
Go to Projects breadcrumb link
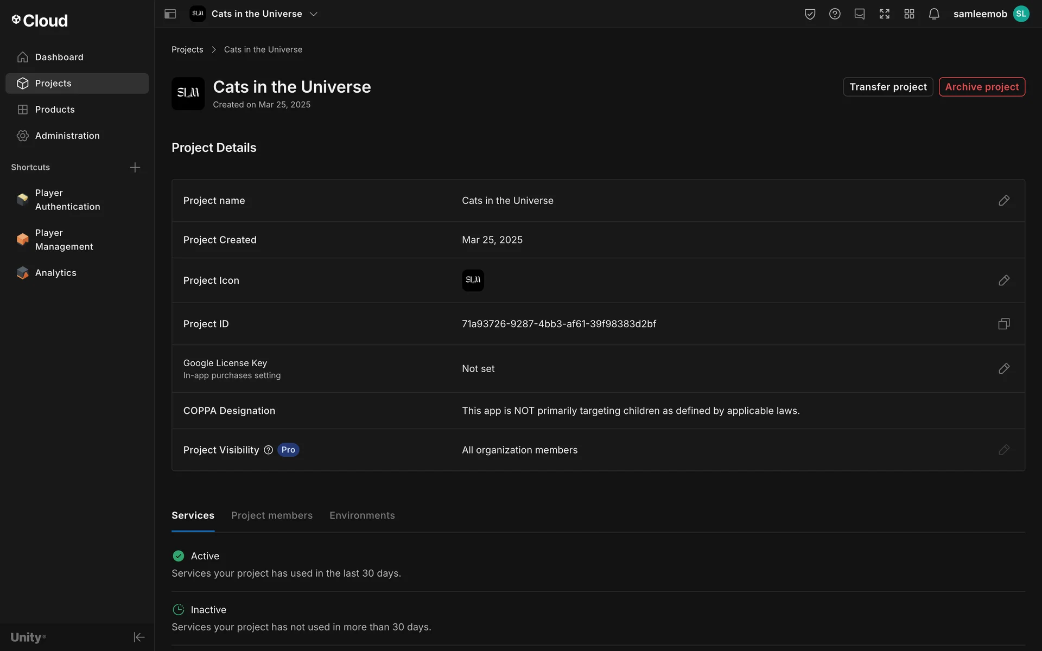[187, 49]
